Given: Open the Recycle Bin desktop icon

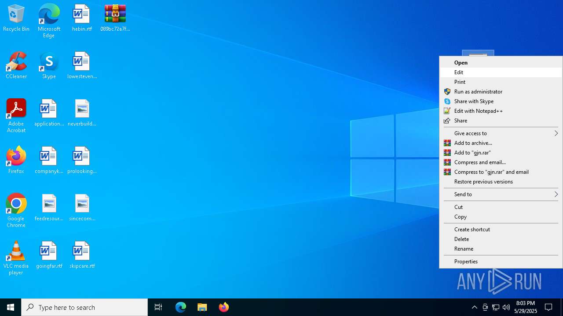Looking at the screenshot, I should 16,18.
